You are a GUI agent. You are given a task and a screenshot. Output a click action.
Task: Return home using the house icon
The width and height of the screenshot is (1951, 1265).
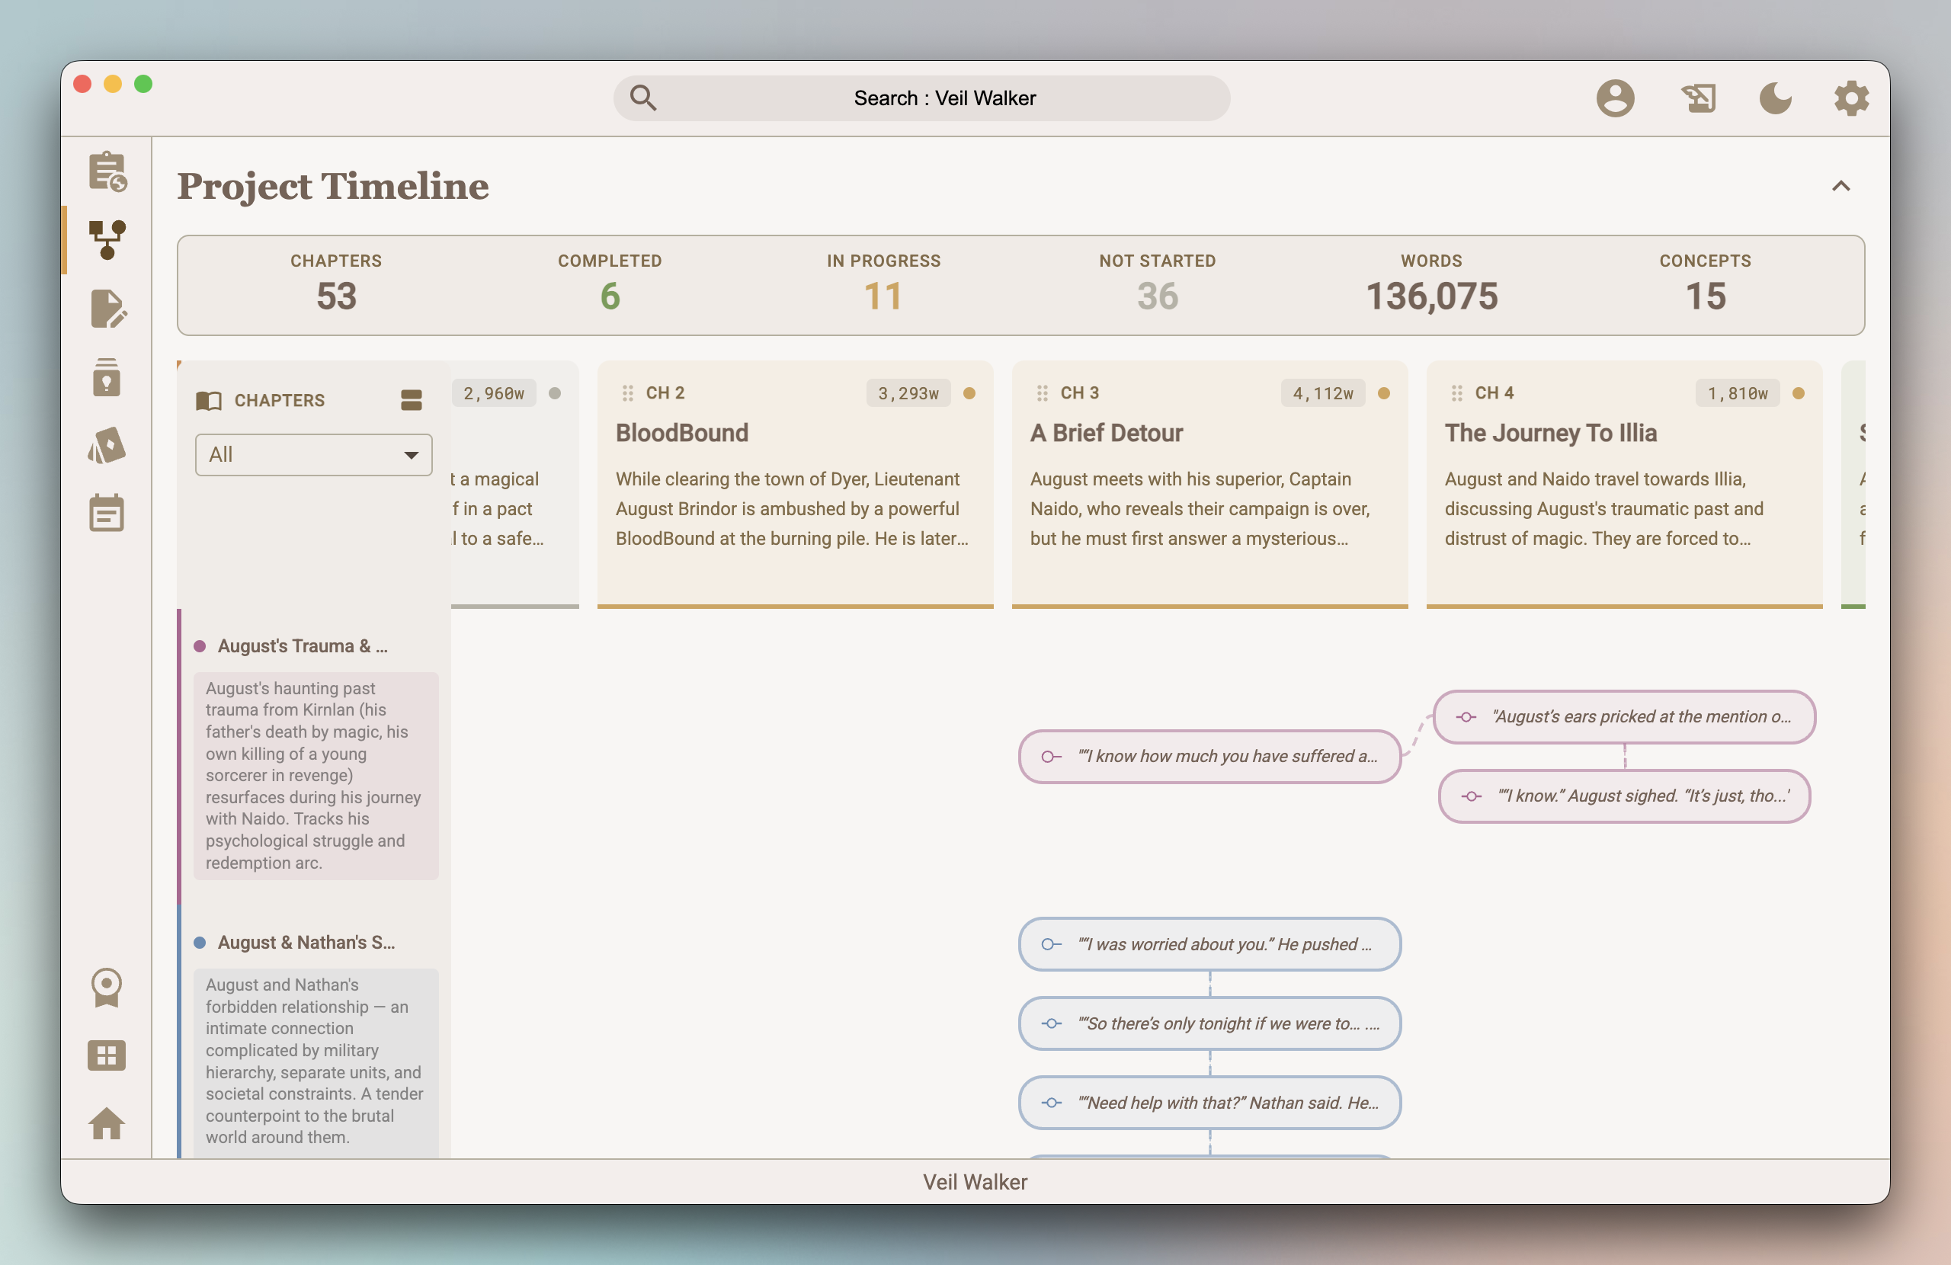click(x=107, y=1124)
